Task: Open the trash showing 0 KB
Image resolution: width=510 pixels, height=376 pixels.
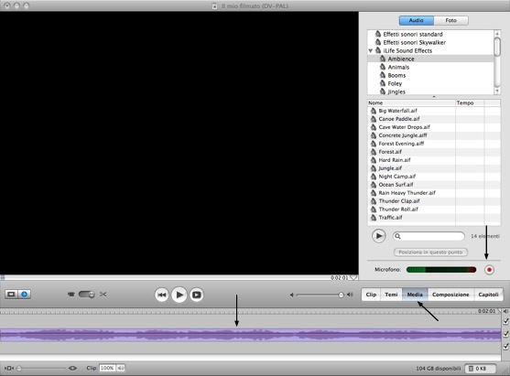Action: coord(480,369)
